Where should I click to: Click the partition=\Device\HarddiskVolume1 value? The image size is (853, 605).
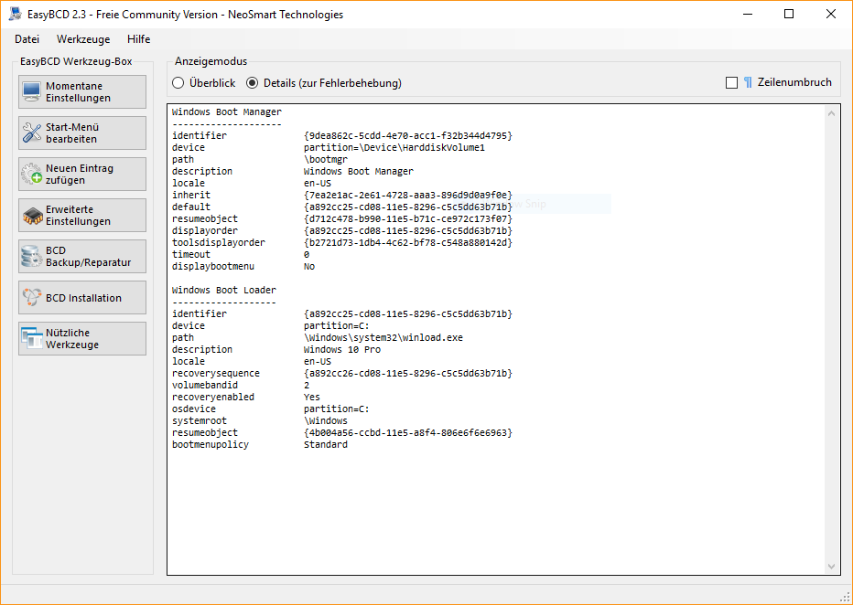coord(394,148)
